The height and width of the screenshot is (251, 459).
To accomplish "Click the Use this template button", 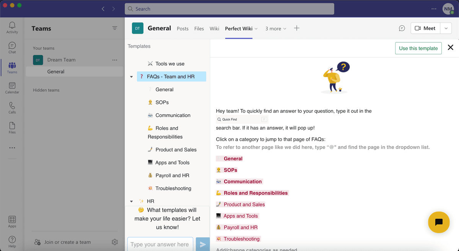I will point(418,48).
